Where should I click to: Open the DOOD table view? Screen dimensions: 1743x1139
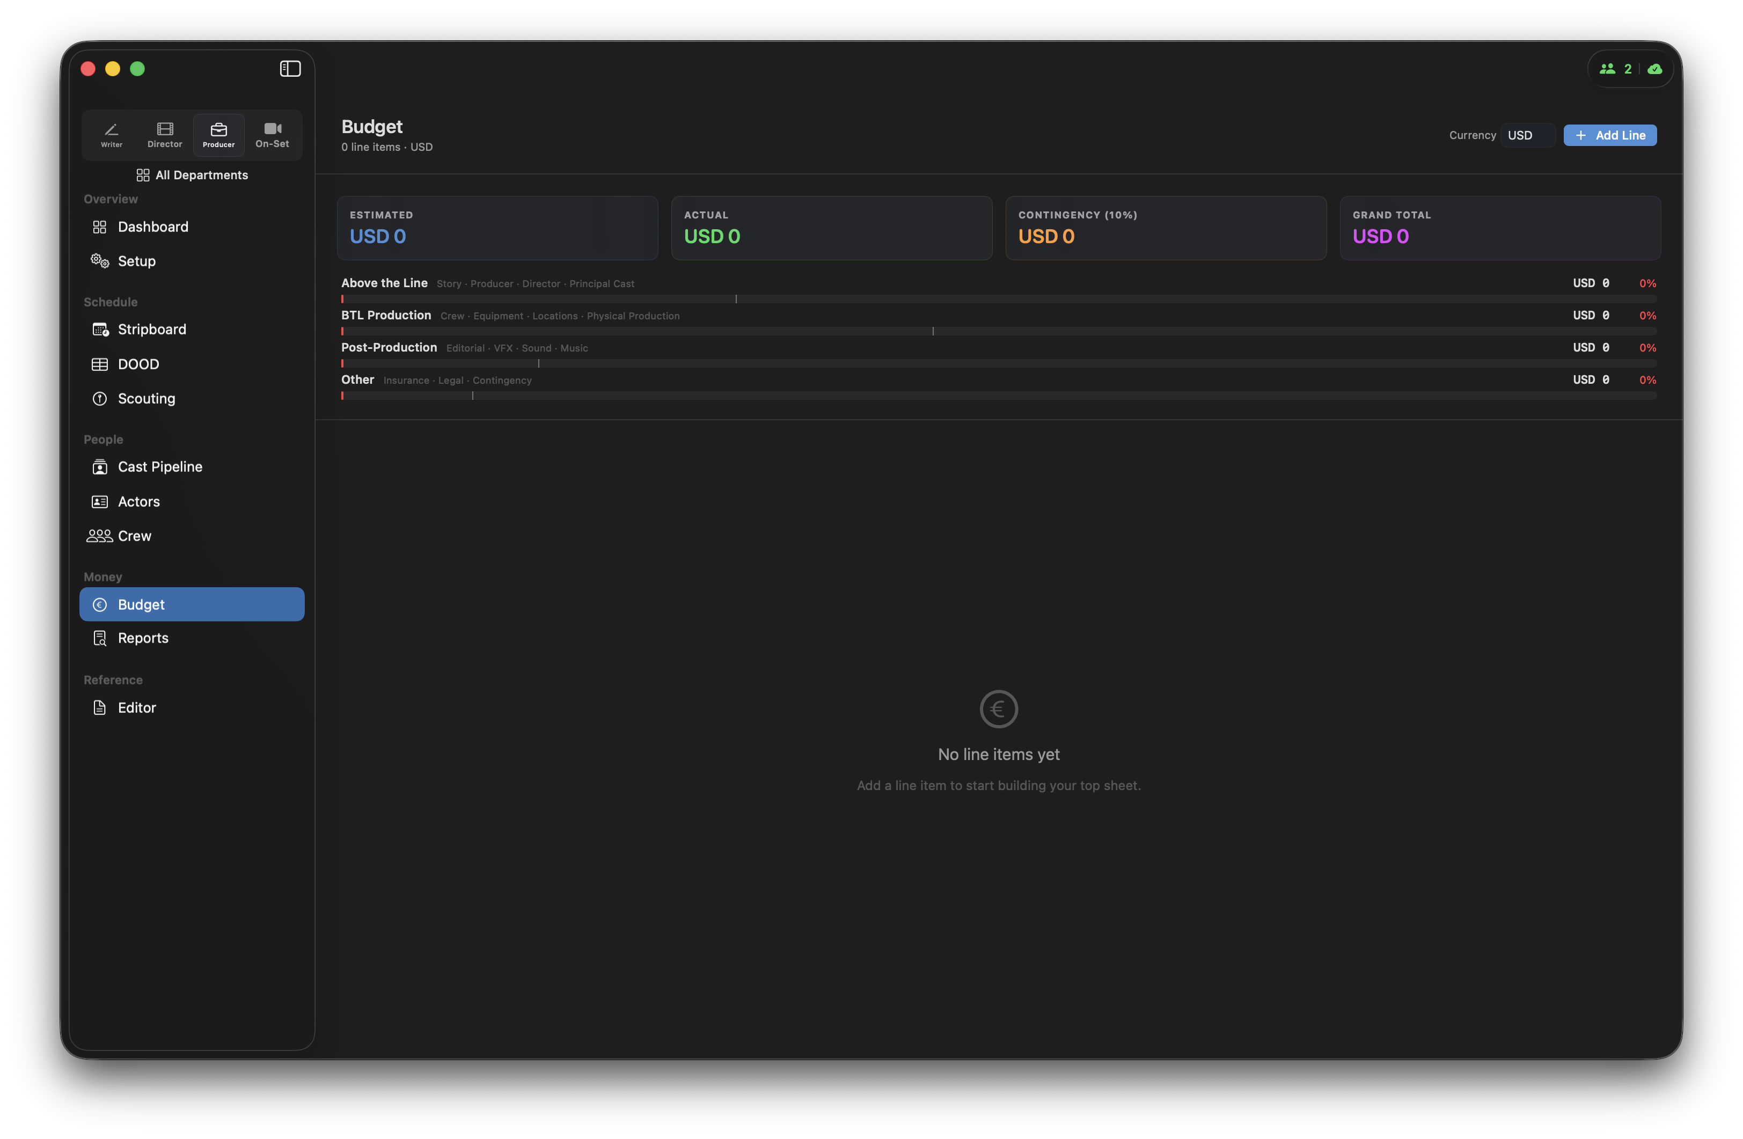coord(138,364)
